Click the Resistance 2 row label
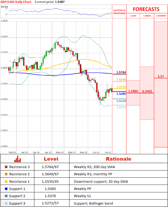168x207 pixels. coord(19,174)
